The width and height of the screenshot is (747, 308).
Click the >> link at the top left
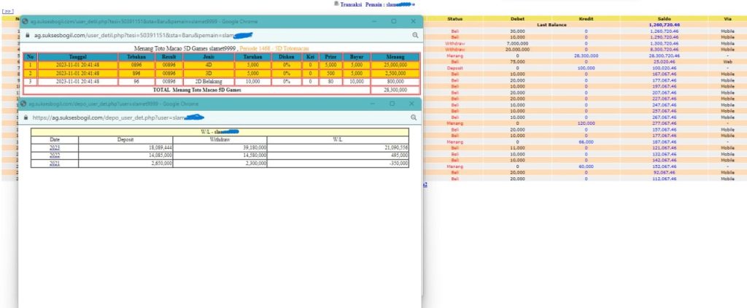(x=8, y=11)
